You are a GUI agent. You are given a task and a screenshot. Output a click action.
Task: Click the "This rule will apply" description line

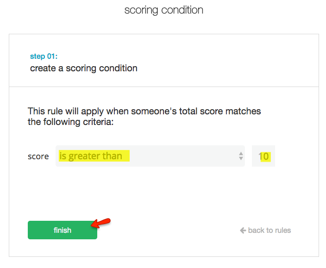144,111
